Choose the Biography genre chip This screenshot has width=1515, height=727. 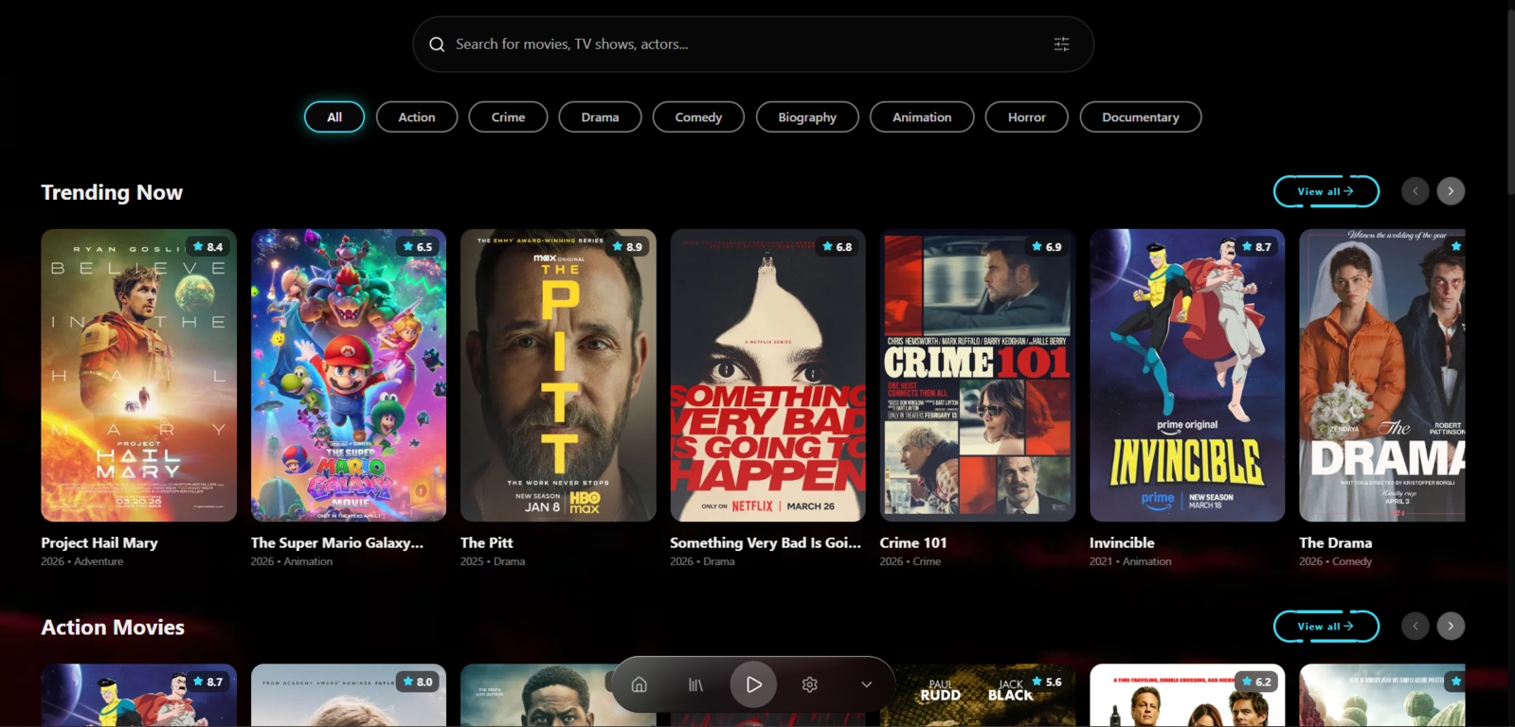pos(807,117)
